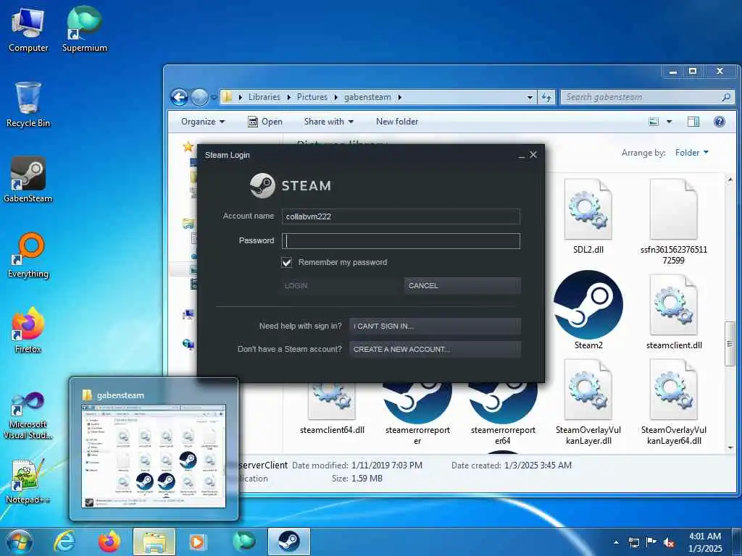Screen dimensions: 742x556
Task: Select the steamerrorreporter64 application file
Action: point(503,411)
